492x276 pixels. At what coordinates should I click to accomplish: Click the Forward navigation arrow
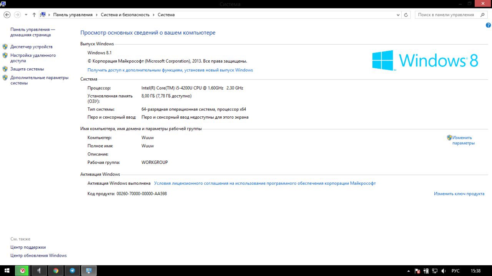[17, 15]
